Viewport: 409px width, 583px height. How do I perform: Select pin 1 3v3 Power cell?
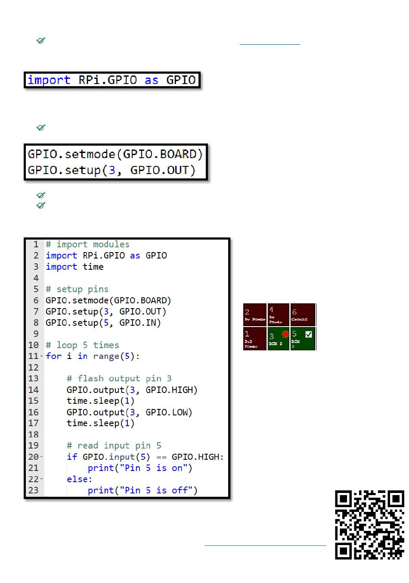[x=255, y=339]
